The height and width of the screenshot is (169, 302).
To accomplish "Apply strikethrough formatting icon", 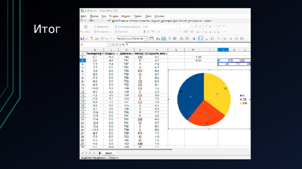I will [159, 31].
